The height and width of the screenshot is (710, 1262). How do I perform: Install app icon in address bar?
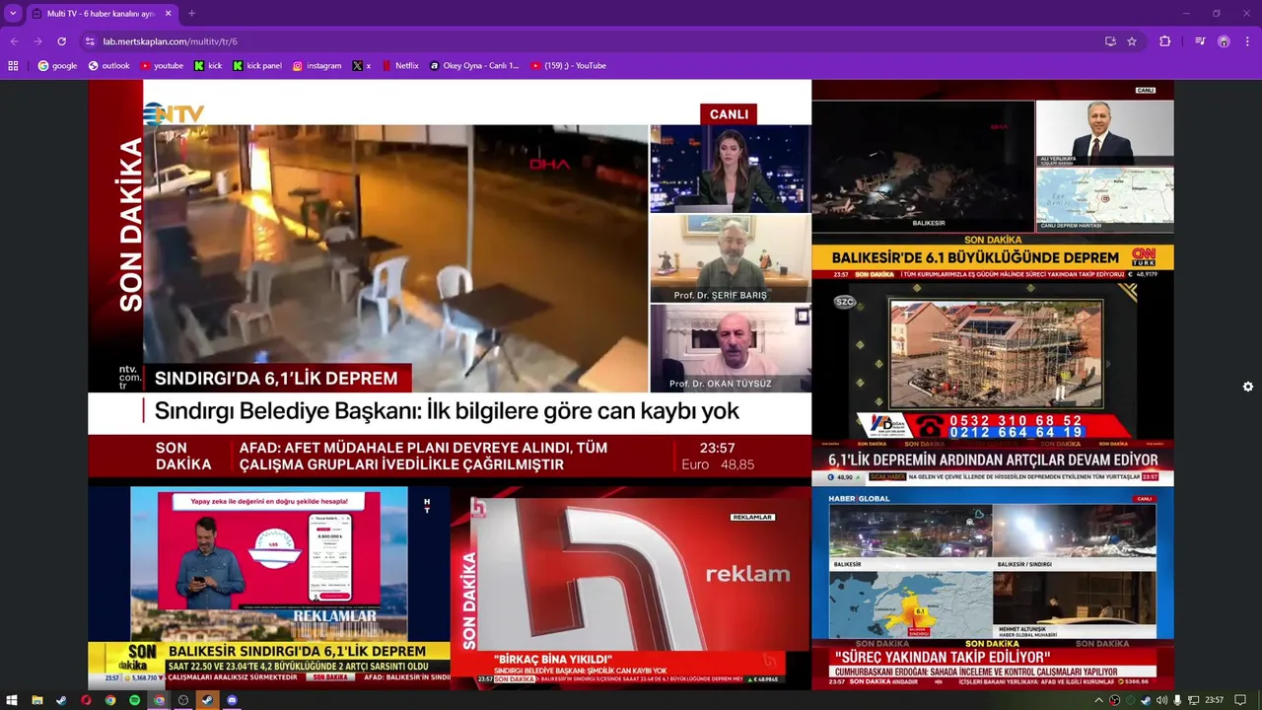point(1110,41)
